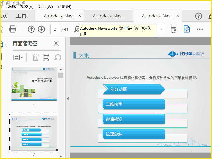Select page 1 thumbnail

click(x=34, y=84)
